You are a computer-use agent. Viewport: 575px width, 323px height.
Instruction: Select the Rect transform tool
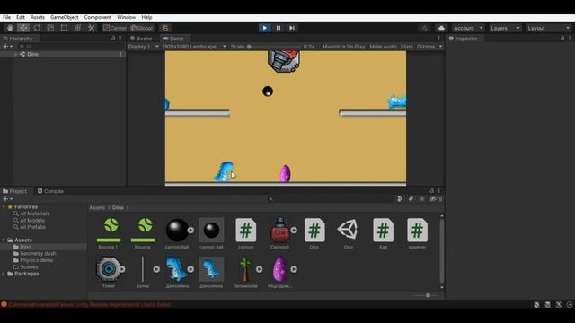pos(64,28)
